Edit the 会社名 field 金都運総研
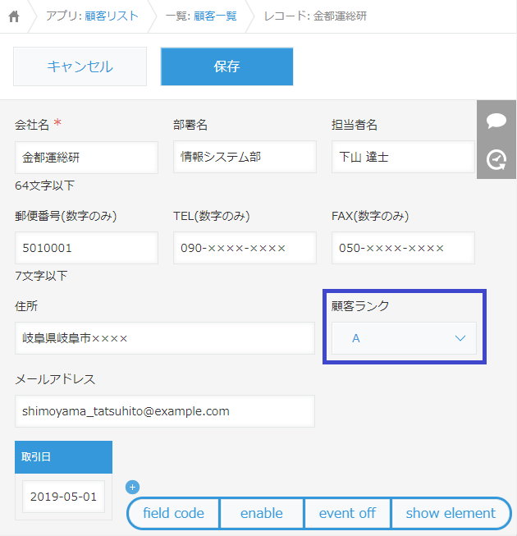Screen dimensions: 517x536 tap(86, 158)
